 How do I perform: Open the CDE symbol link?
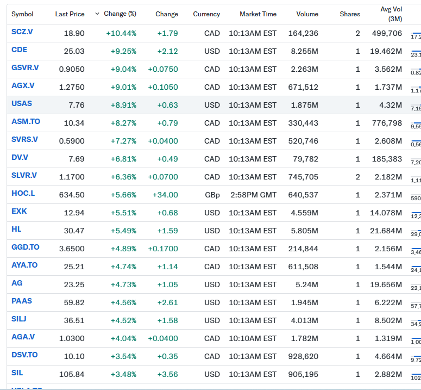click(x=19, y=50)
